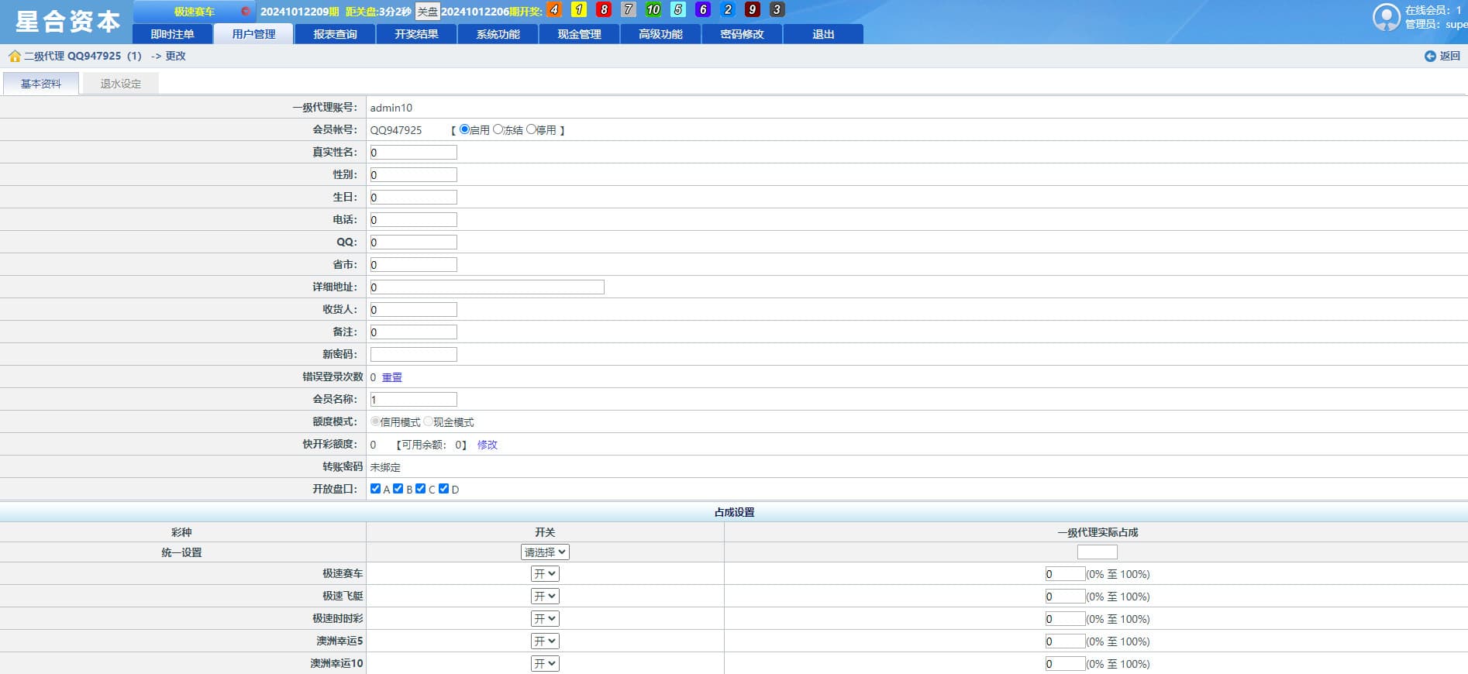Click the green number 10 result ball
This screenshot has width=1468, height=674.
click(x=653, y=10)
